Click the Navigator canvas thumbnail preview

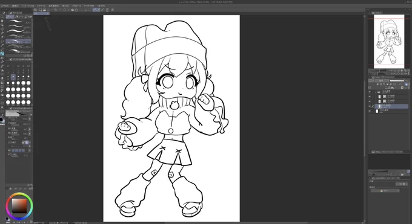click(x=389, y=42)
